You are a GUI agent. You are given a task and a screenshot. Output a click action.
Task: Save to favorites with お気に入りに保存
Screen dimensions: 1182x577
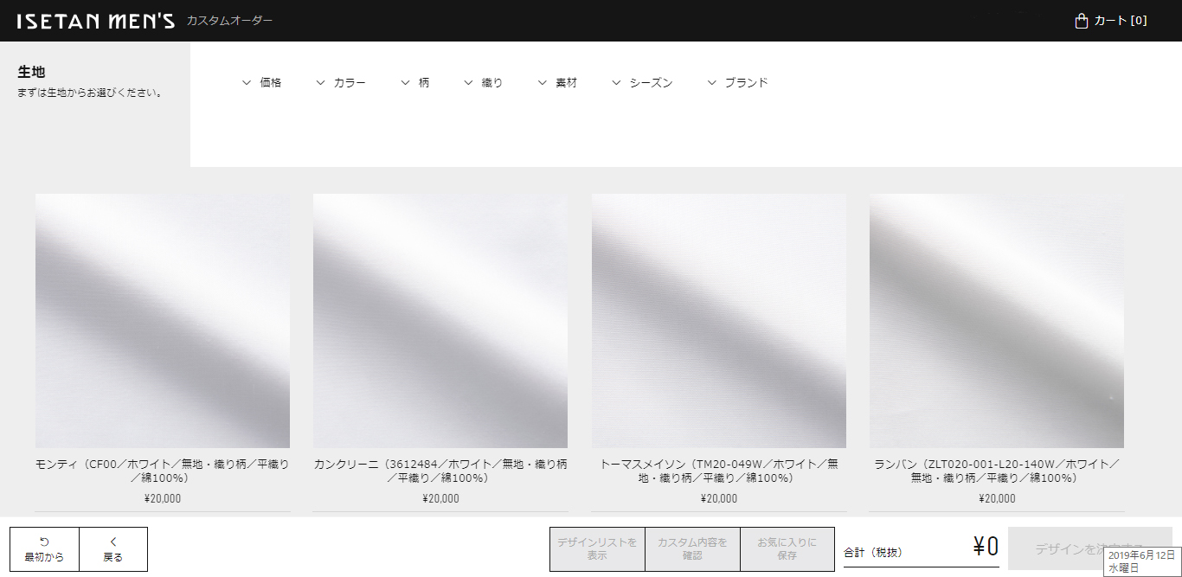pos(787,549)
